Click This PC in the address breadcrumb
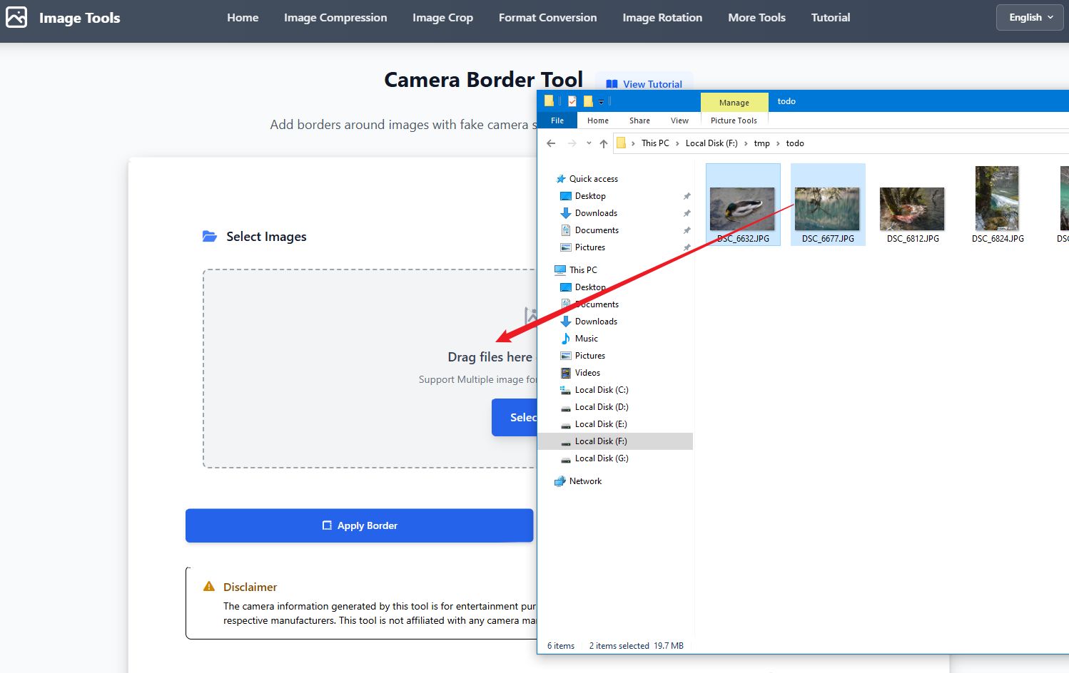The image size is (1069, 673). pos(655,143)
